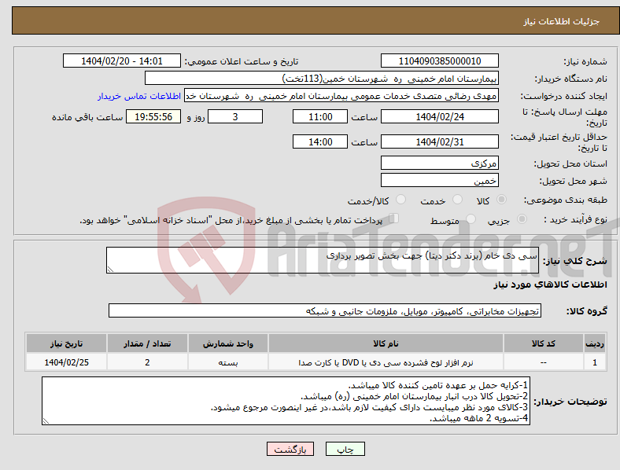
Task: Click the need date cell 1404/02/25
Action: coord(66,362)
